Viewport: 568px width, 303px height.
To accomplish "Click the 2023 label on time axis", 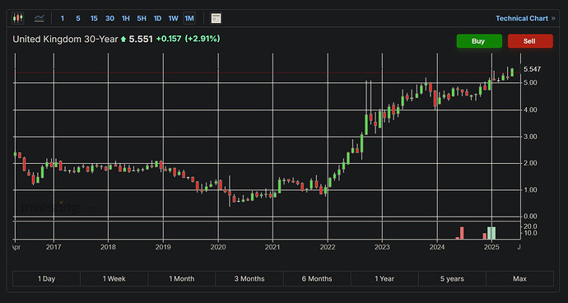I will tap(382, 247).
